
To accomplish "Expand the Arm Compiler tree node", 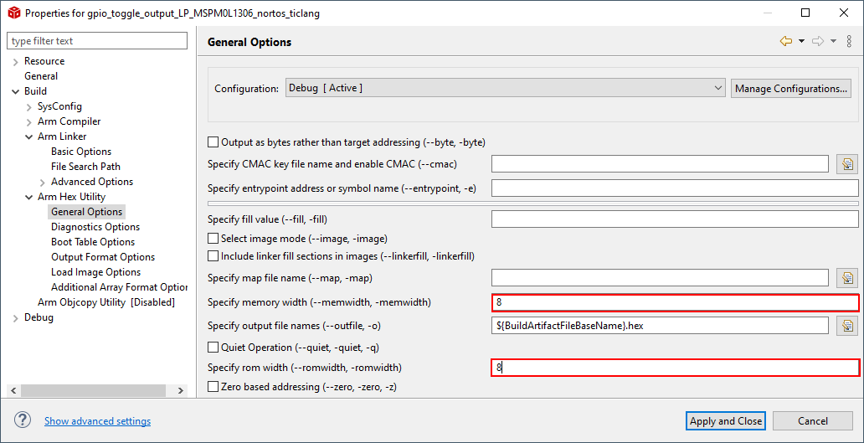I will pos(29,121).
